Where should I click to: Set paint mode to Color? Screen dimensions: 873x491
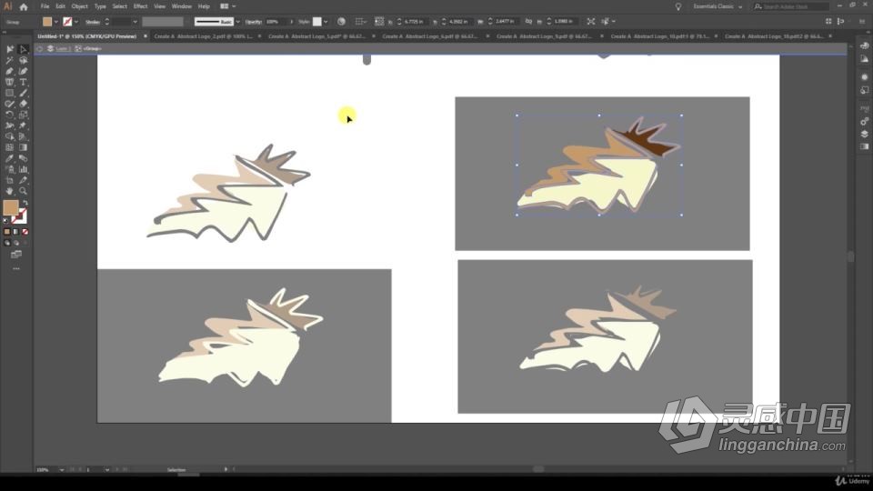(6, 232)
